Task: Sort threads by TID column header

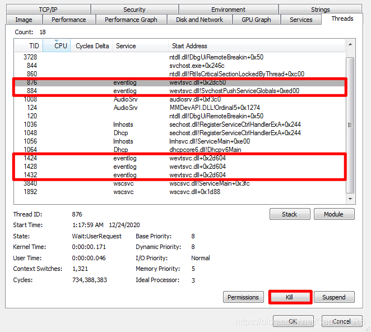Action: point(34,46)
